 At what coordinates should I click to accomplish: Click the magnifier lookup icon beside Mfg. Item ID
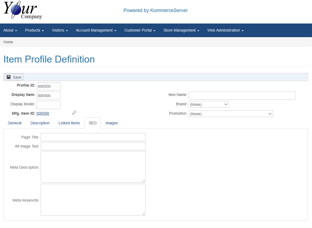(x=74, y=113)
